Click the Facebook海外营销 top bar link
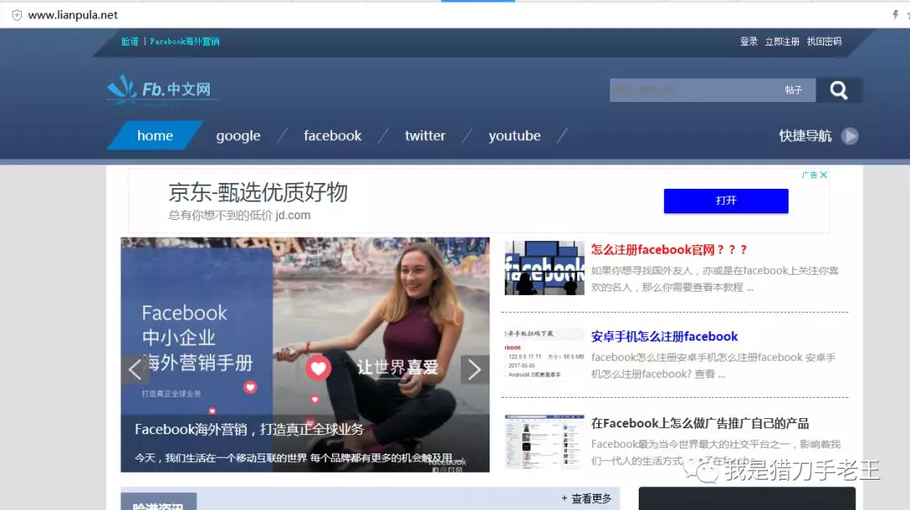Image resolution: width=910 pixels, height=510 pixels. pyautogui.click(x=185, y=41)
